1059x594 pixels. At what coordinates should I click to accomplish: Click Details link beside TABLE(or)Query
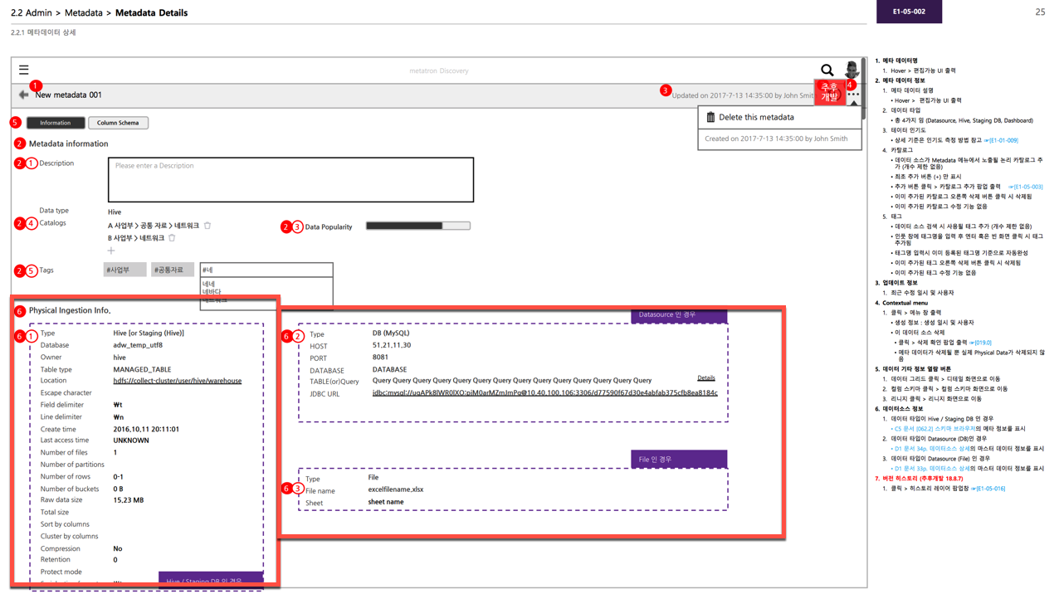pyautogui.click(x=706, y=378)
